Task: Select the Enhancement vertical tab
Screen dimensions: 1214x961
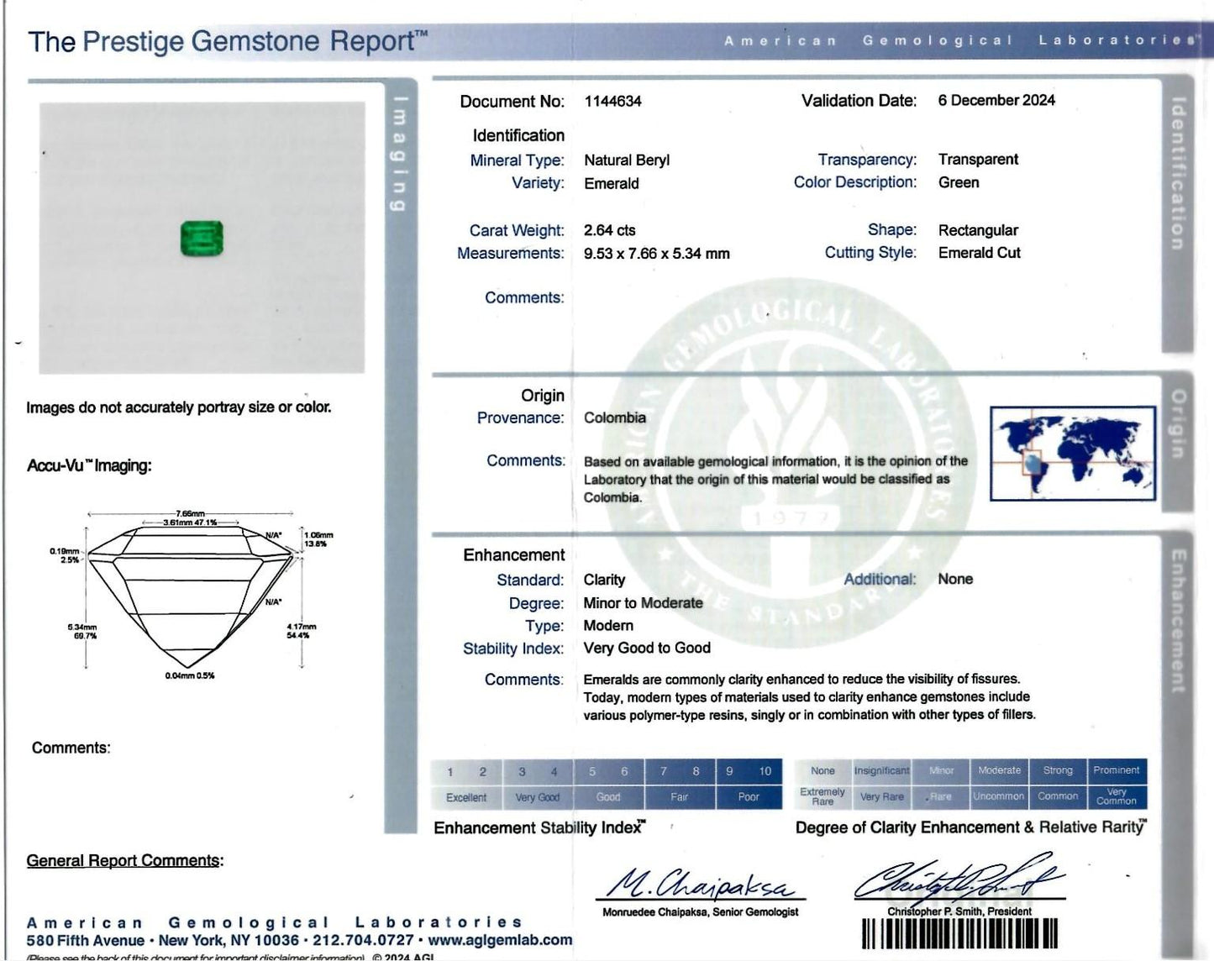Action: pyautogui.click(x=1178, y=622)
